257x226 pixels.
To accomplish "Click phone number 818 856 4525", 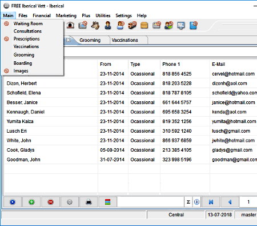I will (x=177, y=74).
